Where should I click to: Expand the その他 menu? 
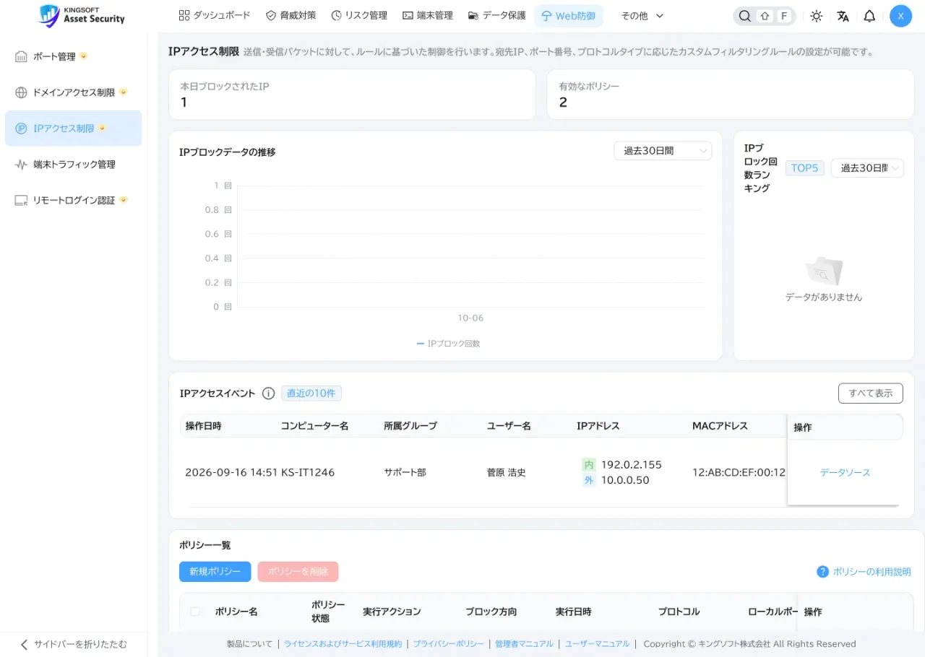642,16
